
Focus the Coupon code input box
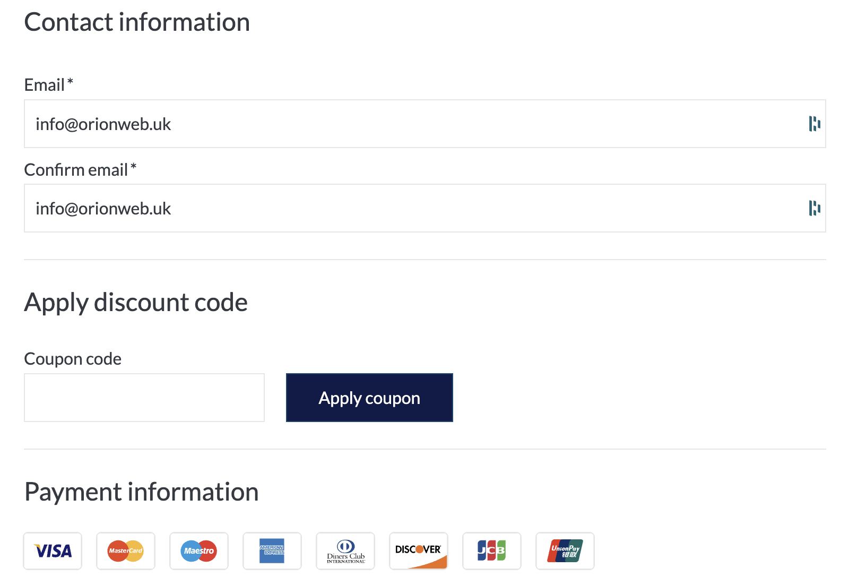pos(143,397)
